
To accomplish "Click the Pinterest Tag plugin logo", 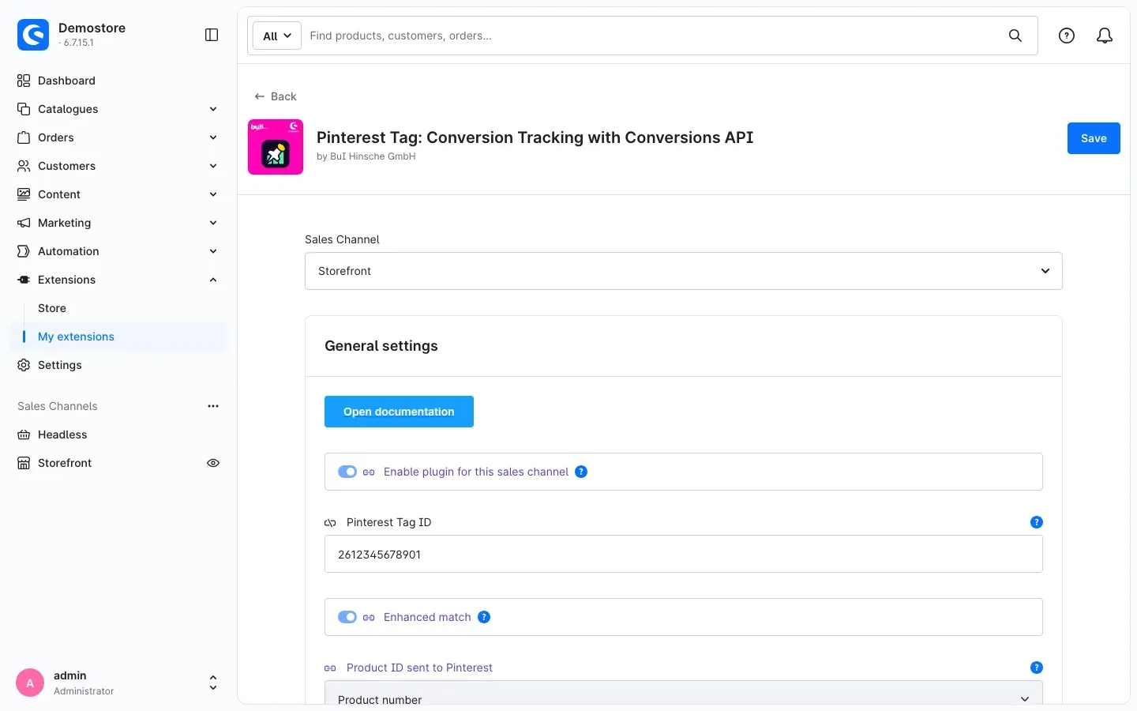I will tap(276, 147).
